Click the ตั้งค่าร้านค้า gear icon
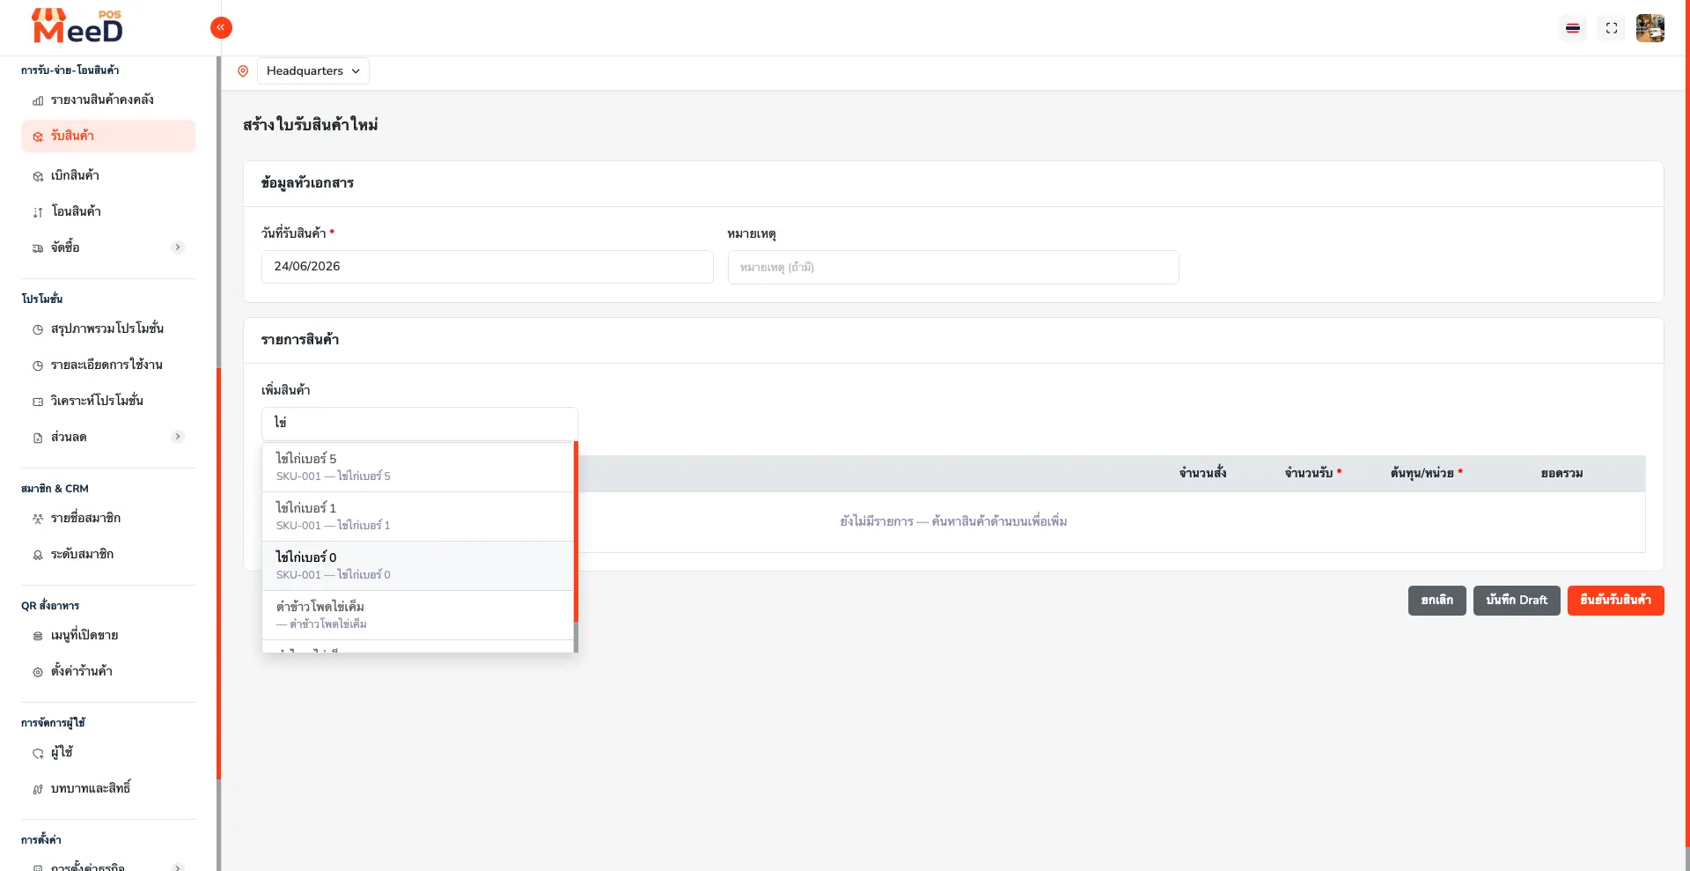Viewport: 1690px width, 871px height. 38,672
